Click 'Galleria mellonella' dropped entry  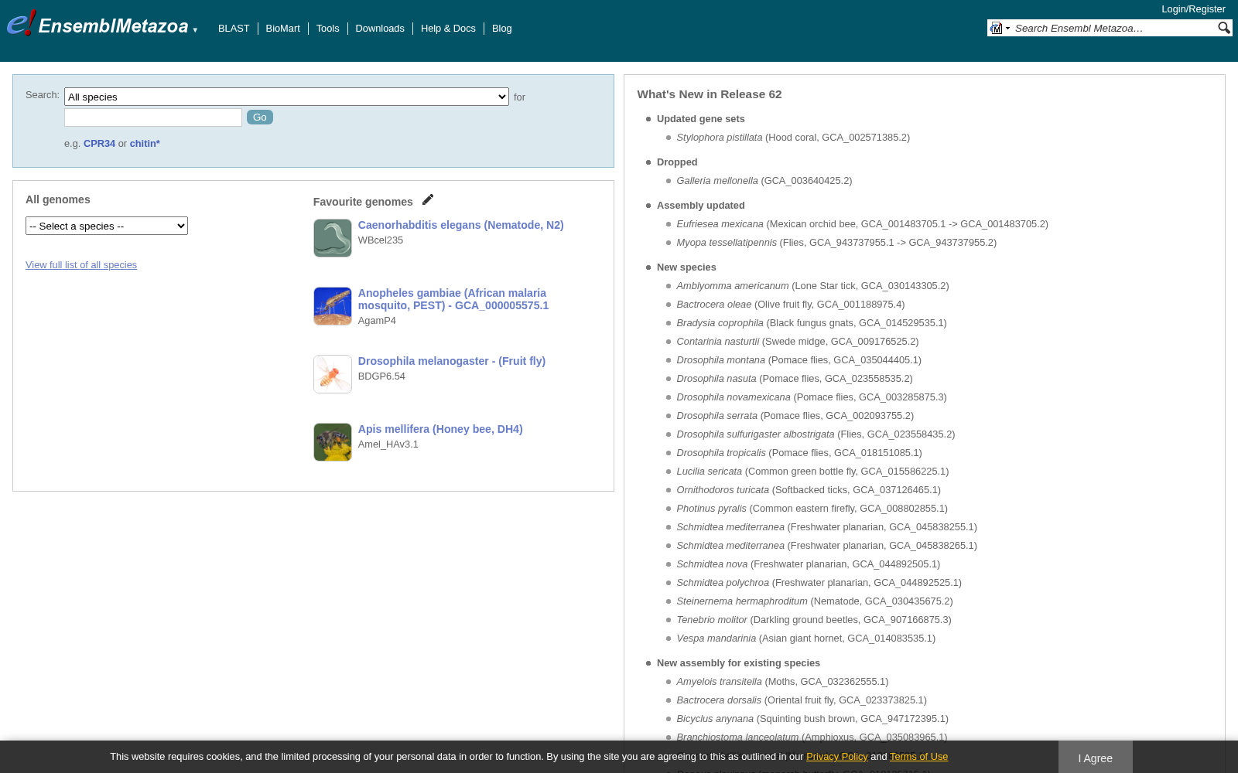[x=764, y=181]
